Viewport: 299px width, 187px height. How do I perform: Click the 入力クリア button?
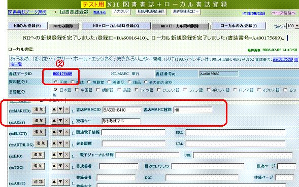[x=121, y=12]
